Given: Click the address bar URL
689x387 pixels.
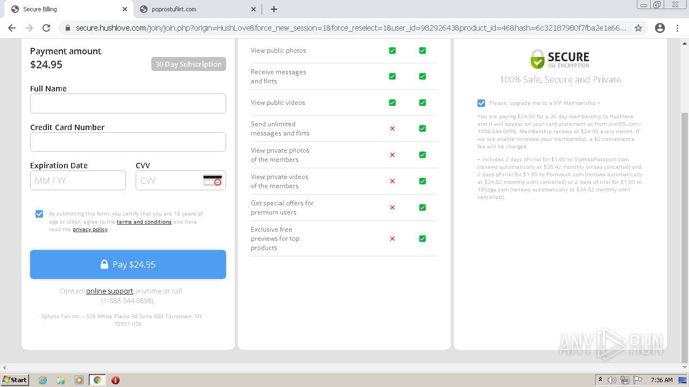Looking at the screenshot, I should 350,28.
